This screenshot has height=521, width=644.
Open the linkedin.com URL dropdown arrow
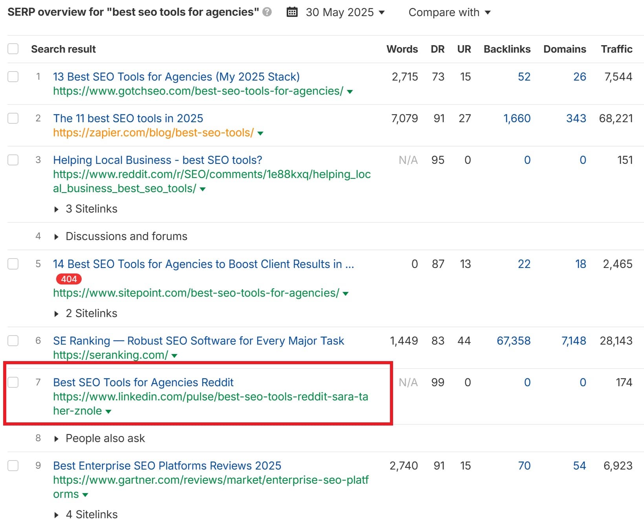pos(108,412)
